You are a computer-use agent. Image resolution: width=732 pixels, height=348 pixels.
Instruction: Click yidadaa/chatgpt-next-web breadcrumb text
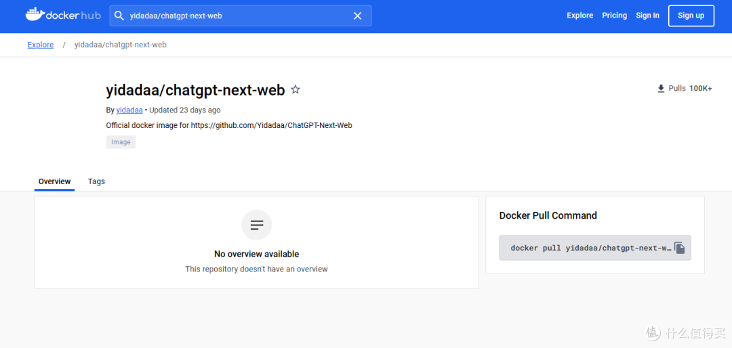121,45
